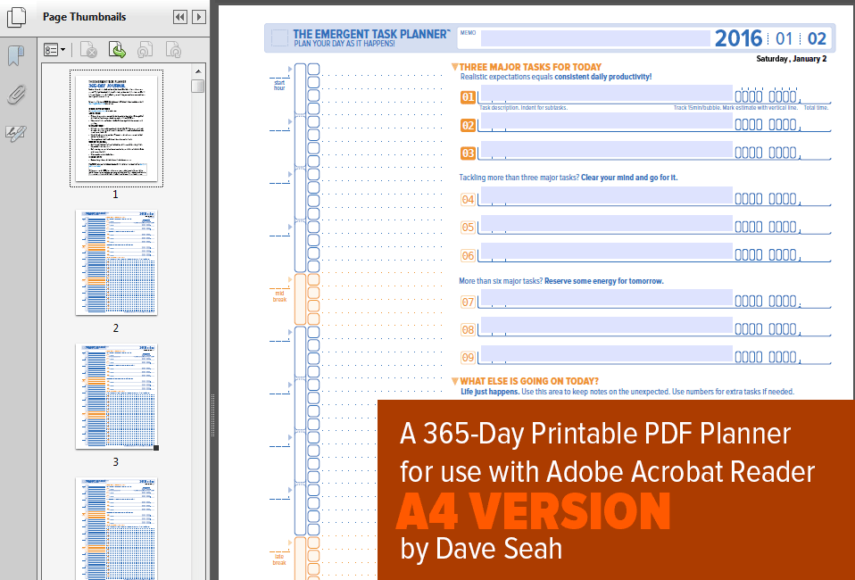Click the task 06 description field
855x580 pixels.
606,252
